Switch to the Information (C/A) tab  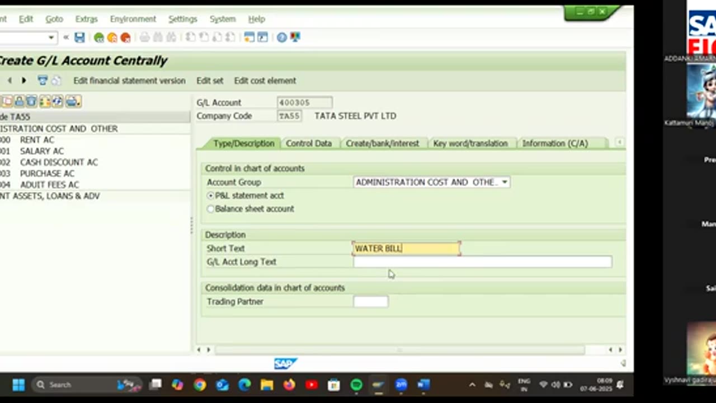coord(555,143)
